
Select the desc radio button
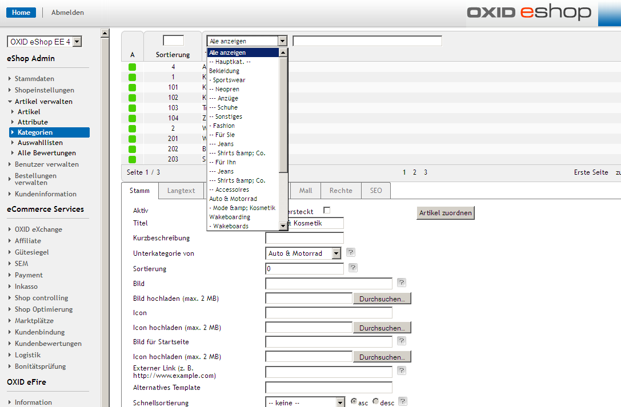coord(375,402)
